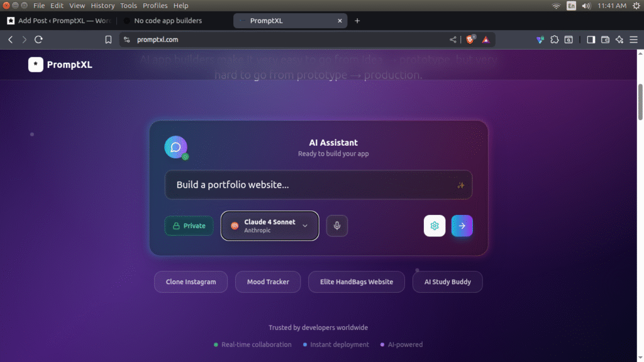This screenshot has height=362, width=644.
Task: Click the AI Assistant chat bubble icon
Action: pos(176,147)
